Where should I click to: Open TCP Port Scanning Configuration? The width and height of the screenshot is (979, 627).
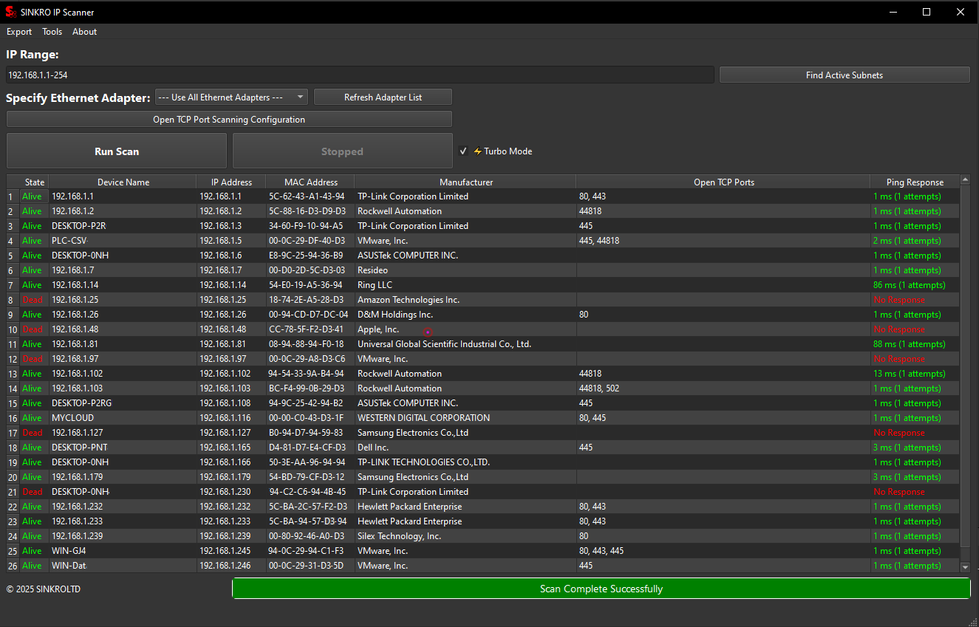click(x=229, y=119)
